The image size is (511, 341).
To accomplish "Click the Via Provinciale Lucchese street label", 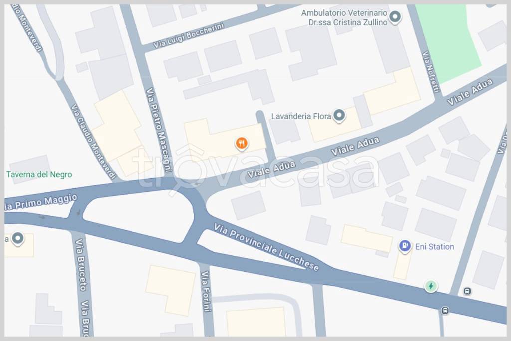I will tap(266, 248).
